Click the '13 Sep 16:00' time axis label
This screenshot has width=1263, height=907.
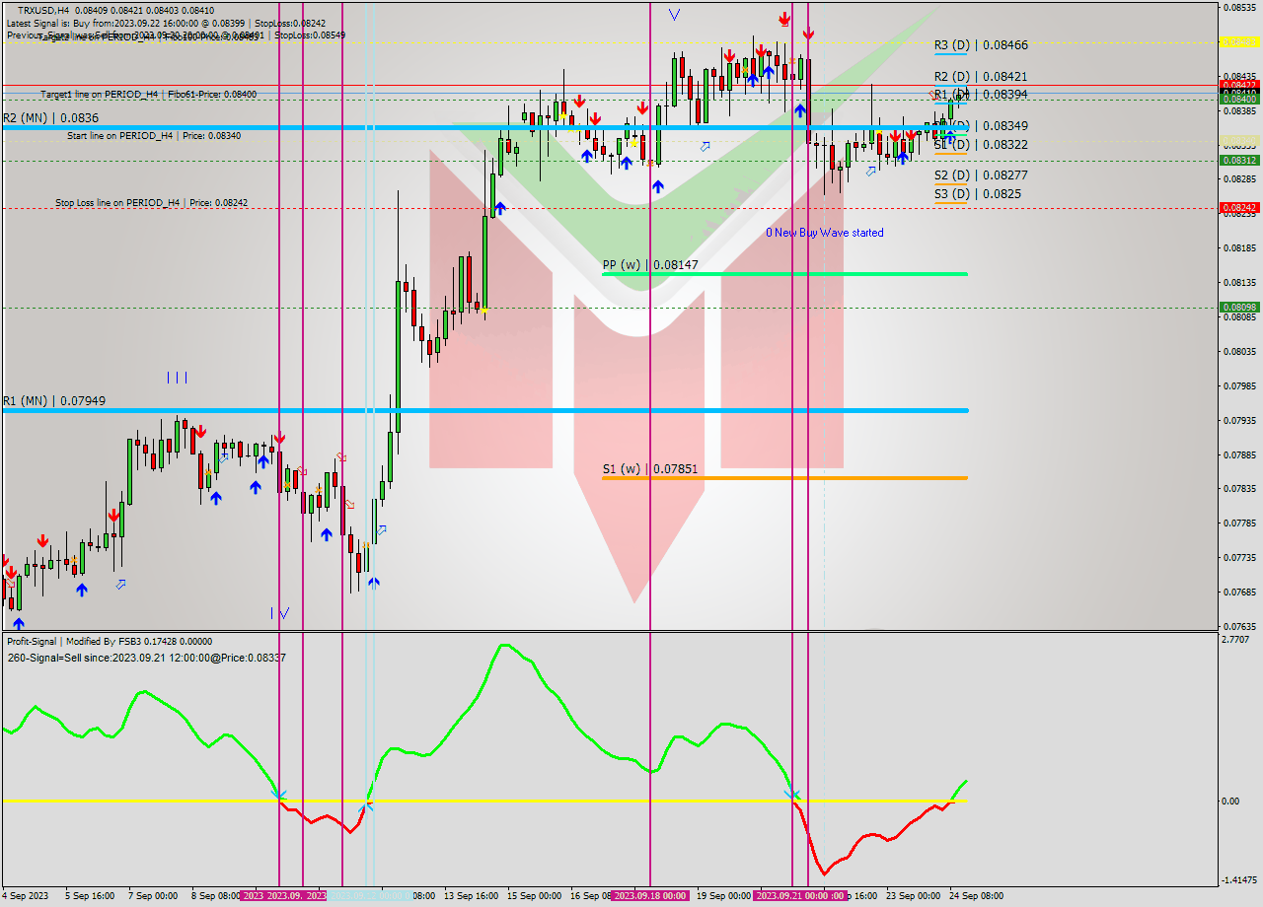click(x=470, y=896)
